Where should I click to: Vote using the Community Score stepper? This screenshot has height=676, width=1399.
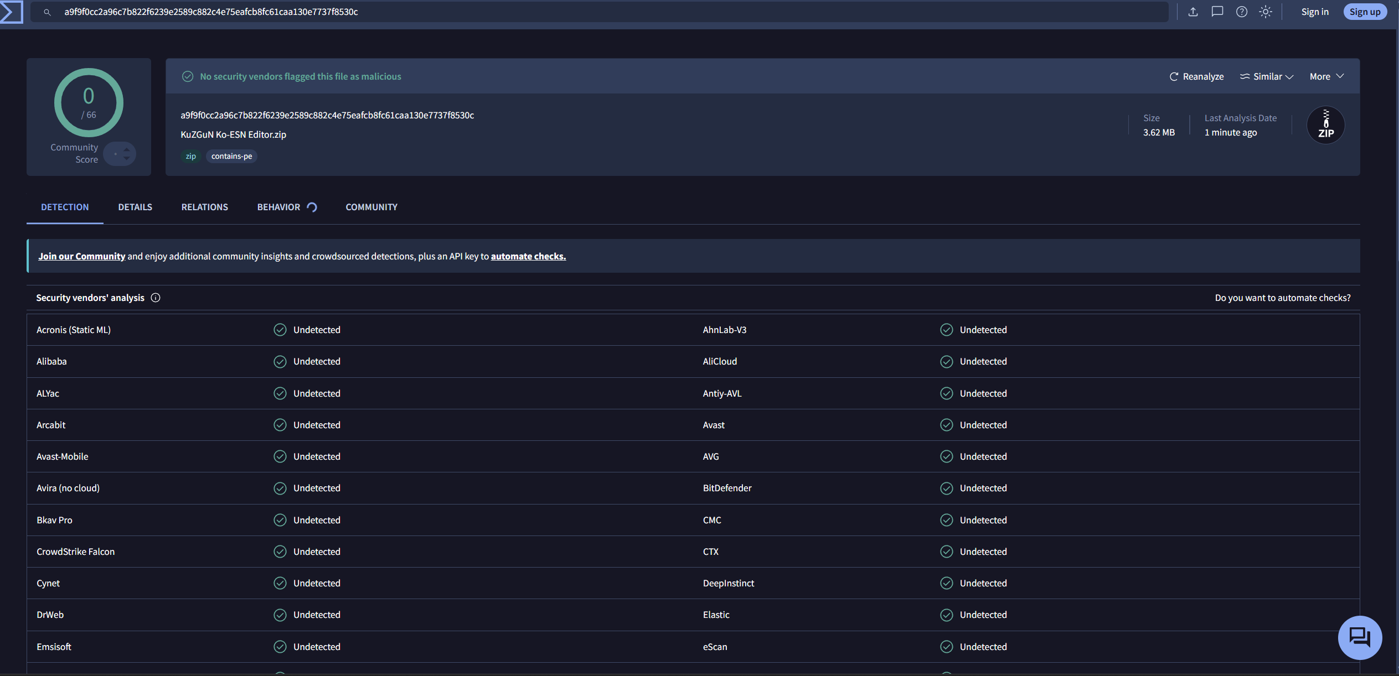tap(120, 154)
